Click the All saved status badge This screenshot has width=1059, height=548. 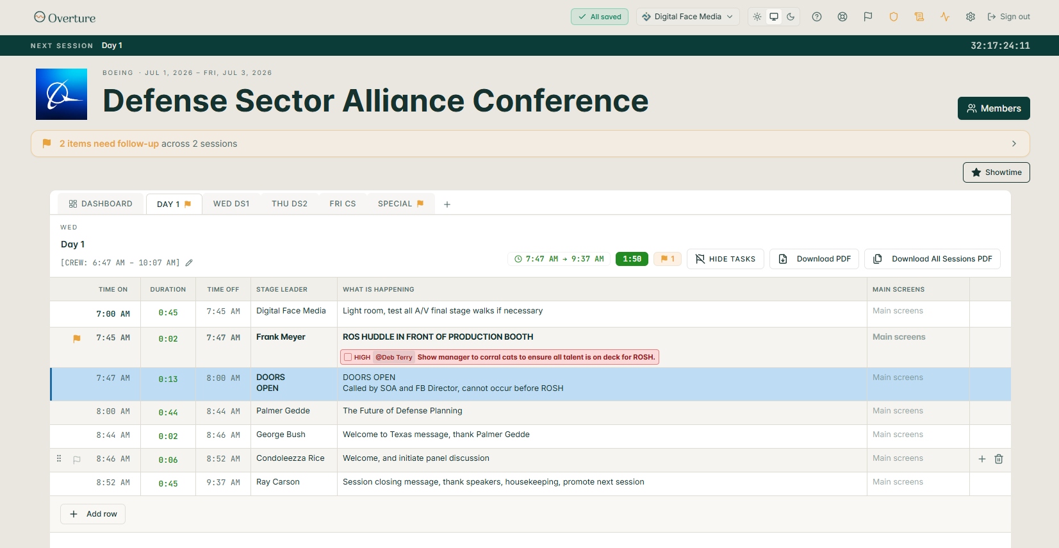600,17
